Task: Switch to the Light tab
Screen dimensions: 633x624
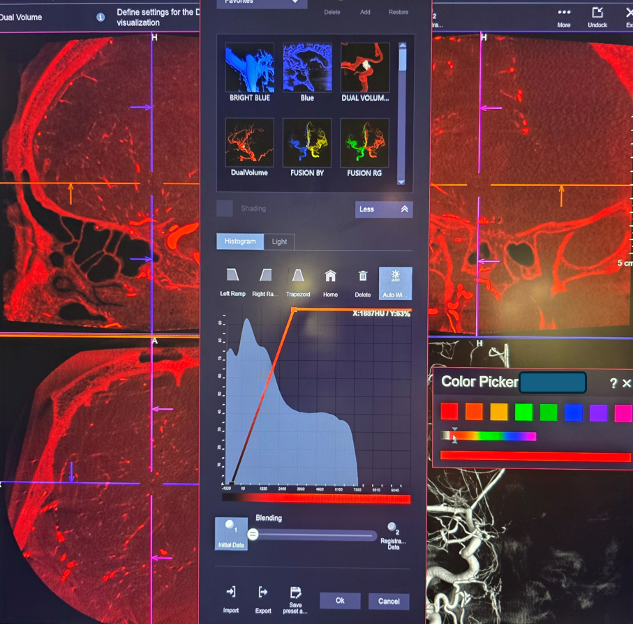Action: (x=279, y=242)
